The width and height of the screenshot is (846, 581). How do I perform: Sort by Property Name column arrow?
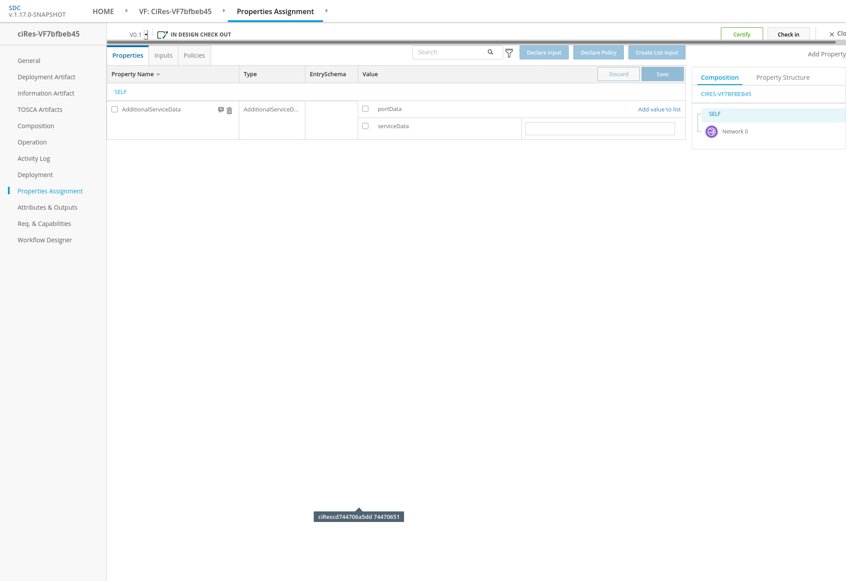(158, 74)
